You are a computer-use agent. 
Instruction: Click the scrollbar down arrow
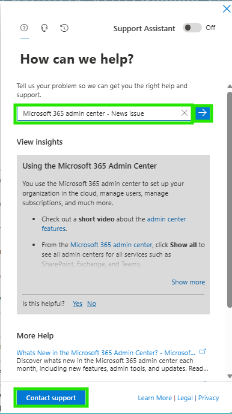[x=230, y=376]
